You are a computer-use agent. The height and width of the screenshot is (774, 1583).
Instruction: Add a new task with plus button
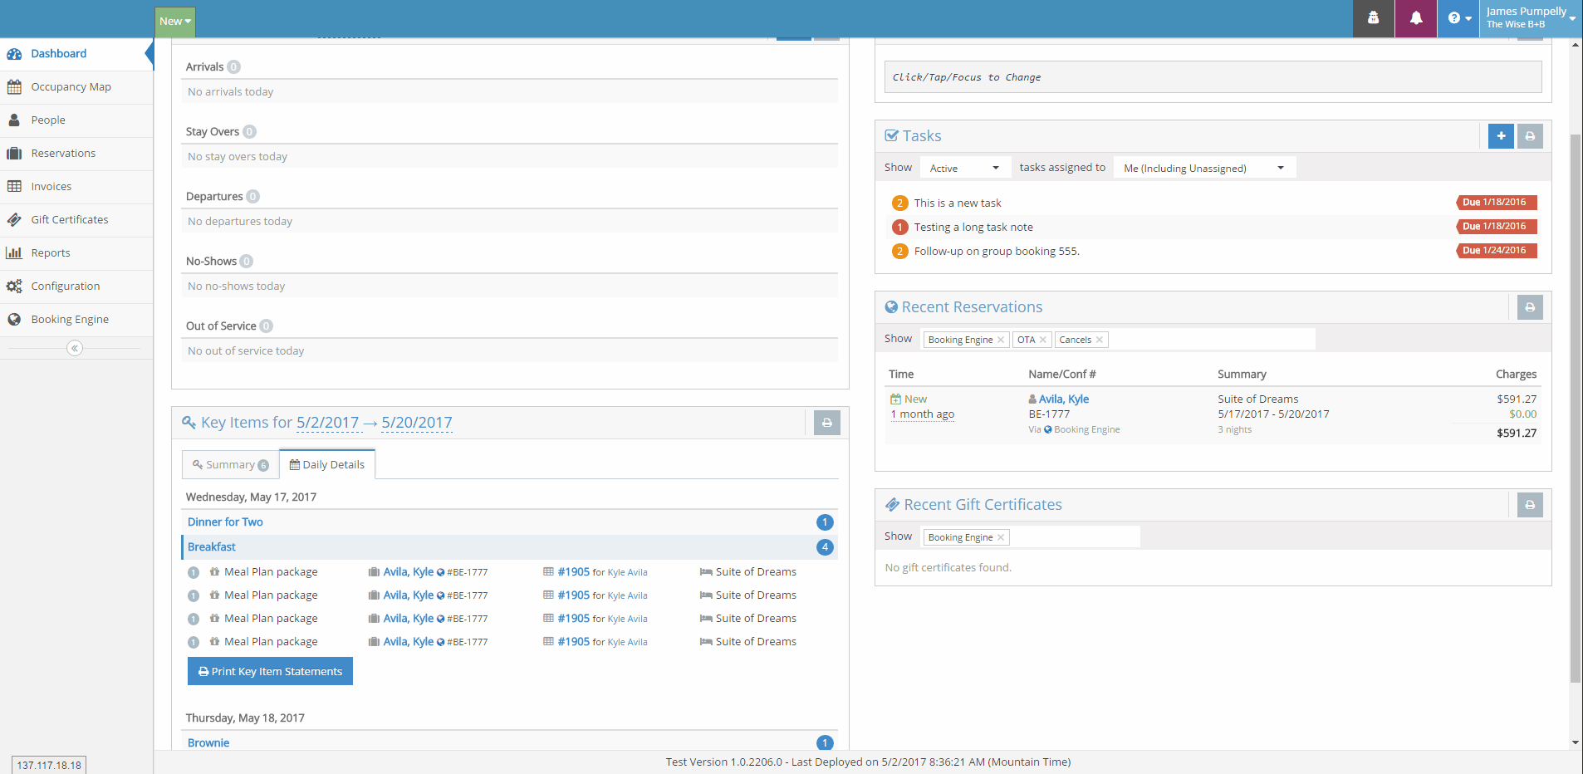coord(1501,136)
